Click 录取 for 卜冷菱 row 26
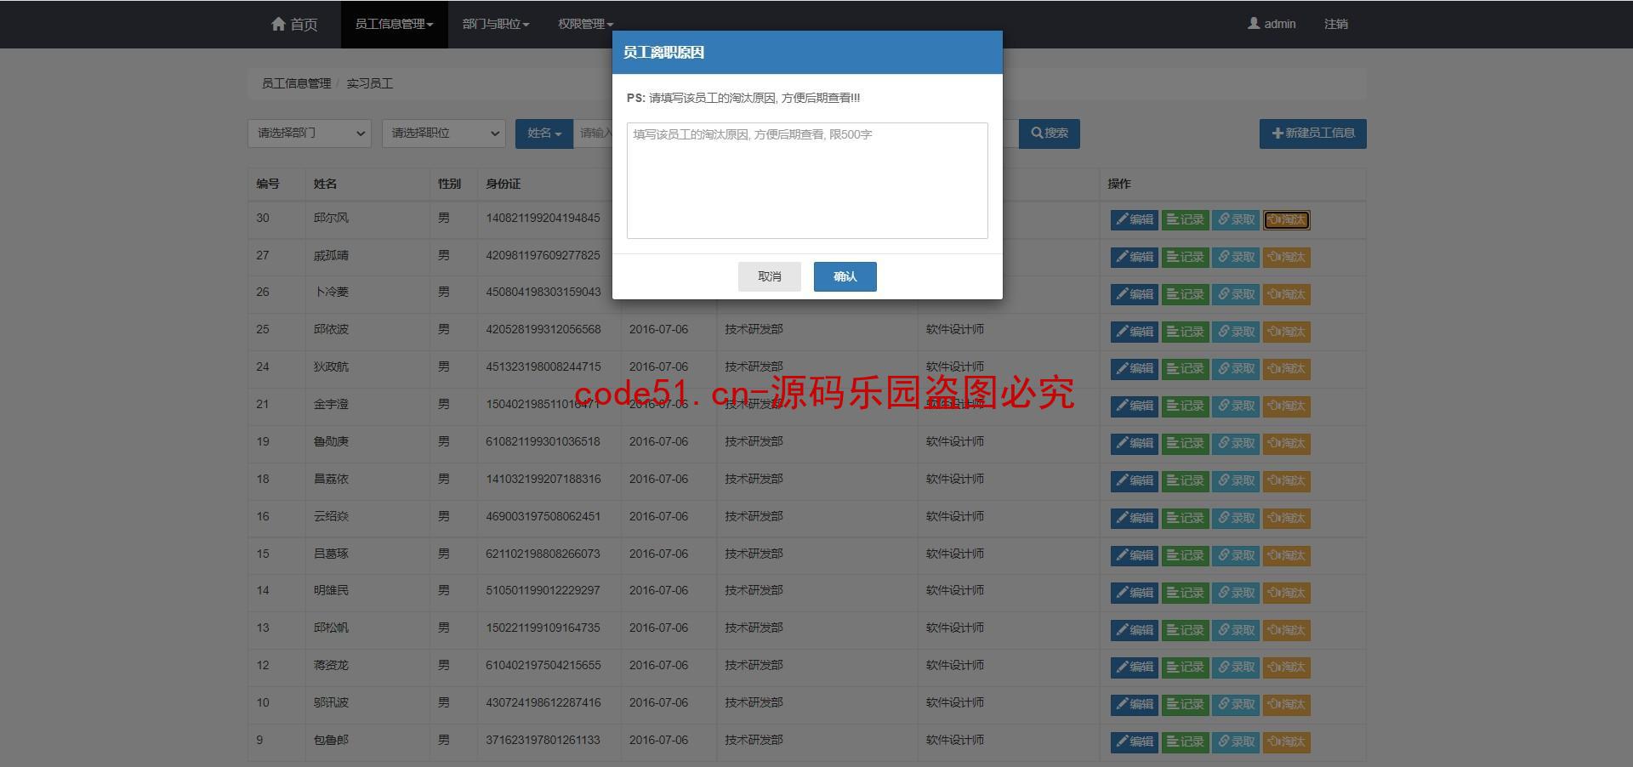1633x767 pixels. [1235, 295]
